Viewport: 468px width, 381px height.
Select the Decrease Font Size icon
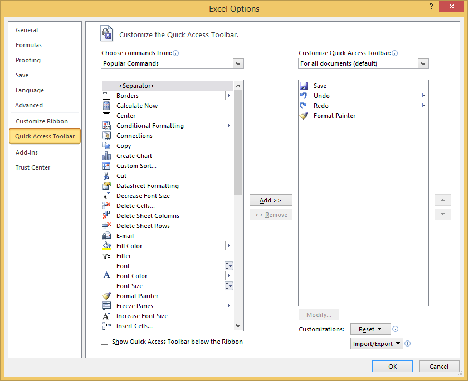coord(106,196)
